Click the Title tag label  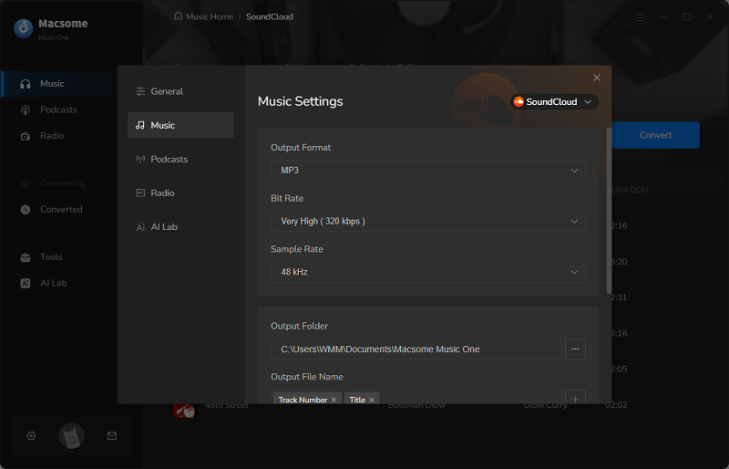(x=357, y=400)
